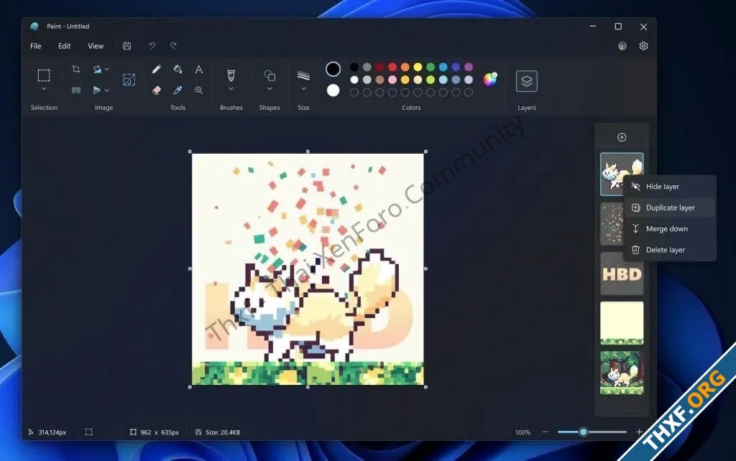The height and width of the screenshot is (461, 736).
Task: Select the Pencil tool
Action: pyautogui.click(x=157, y=70)
